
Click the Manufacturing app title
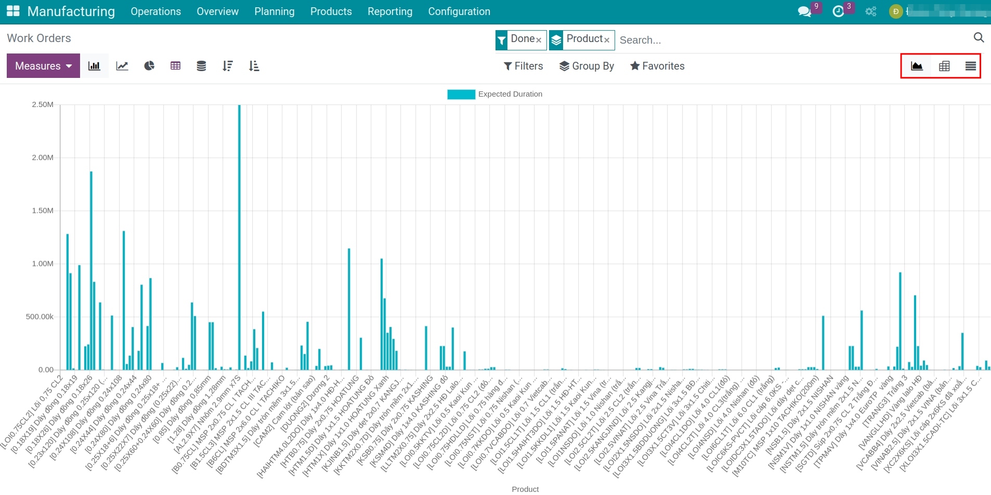point(71,11)
